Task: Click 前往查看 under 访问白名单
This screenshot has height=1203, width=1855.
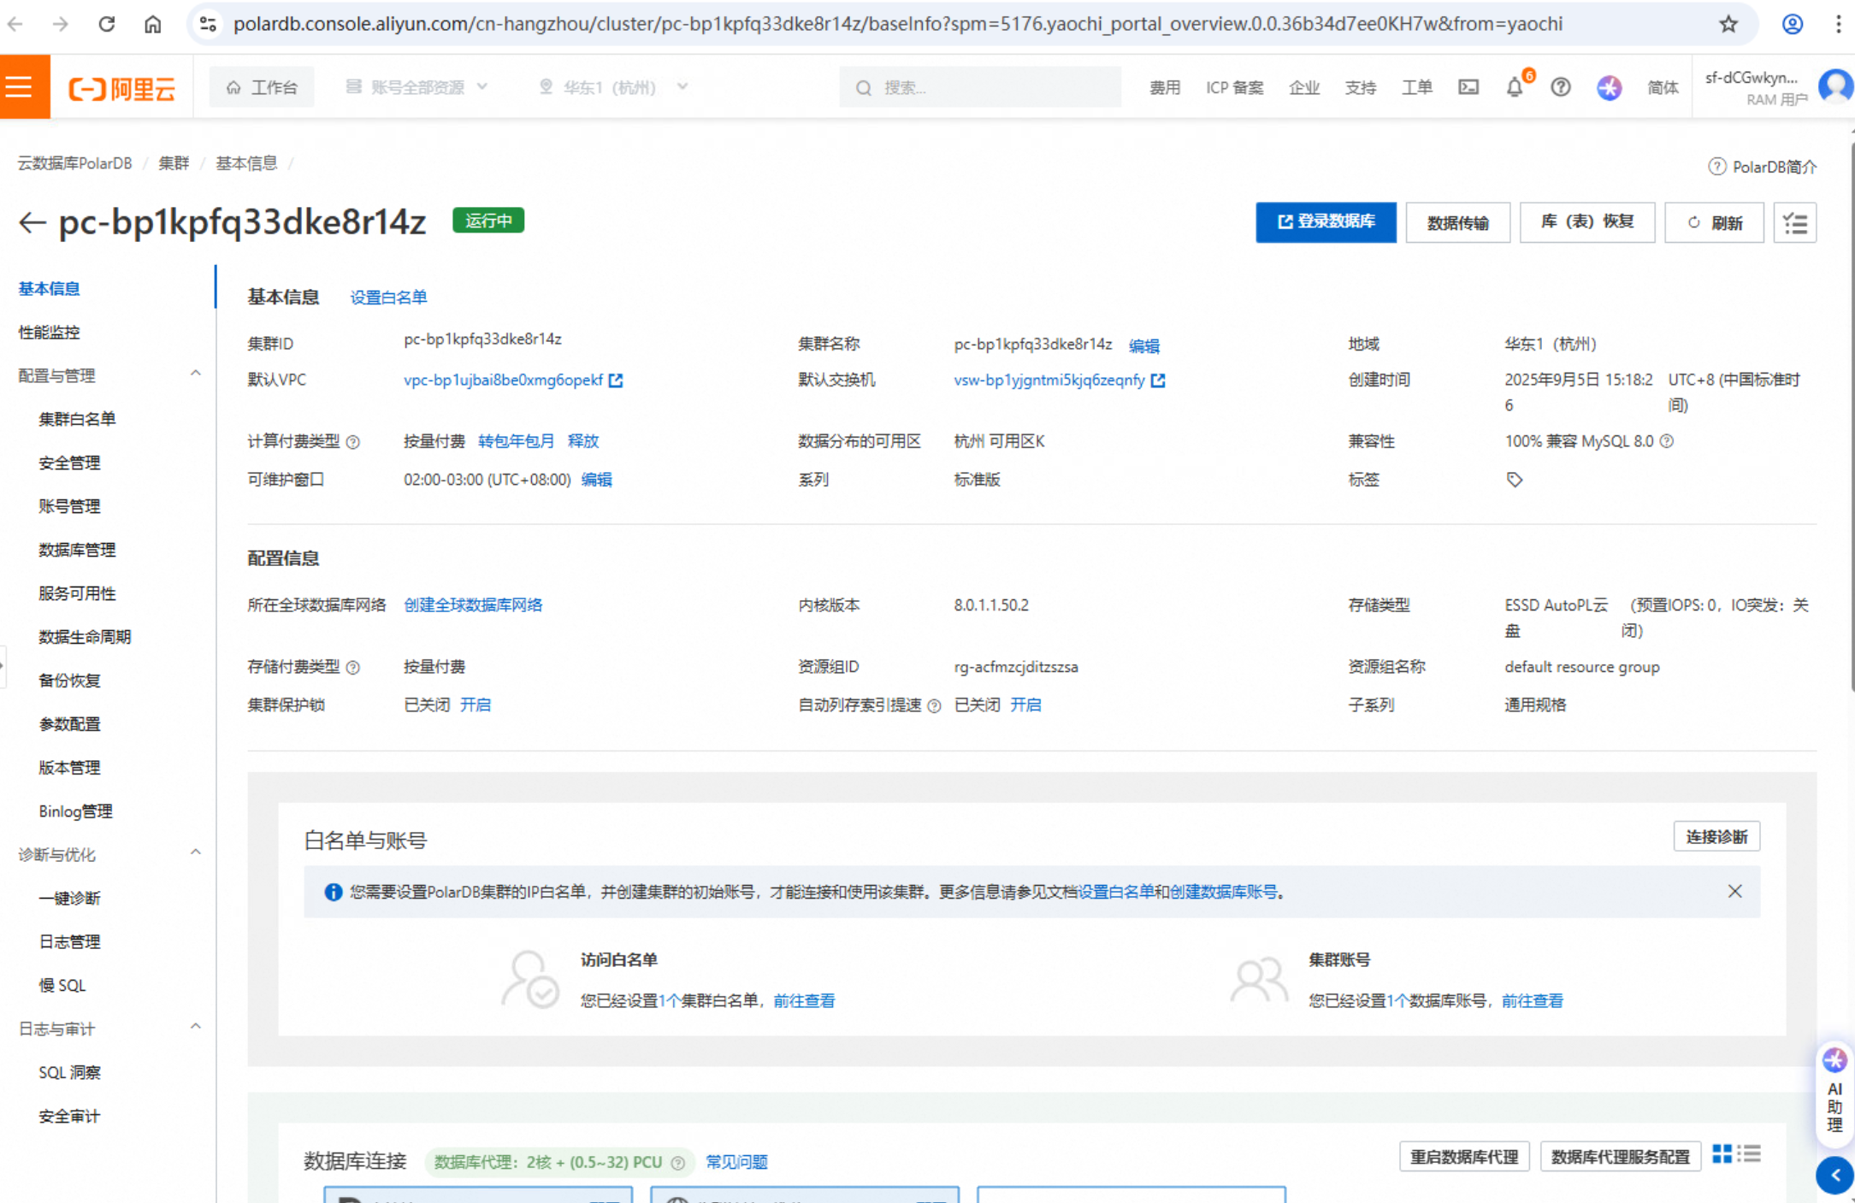Action: point(804,1001)
